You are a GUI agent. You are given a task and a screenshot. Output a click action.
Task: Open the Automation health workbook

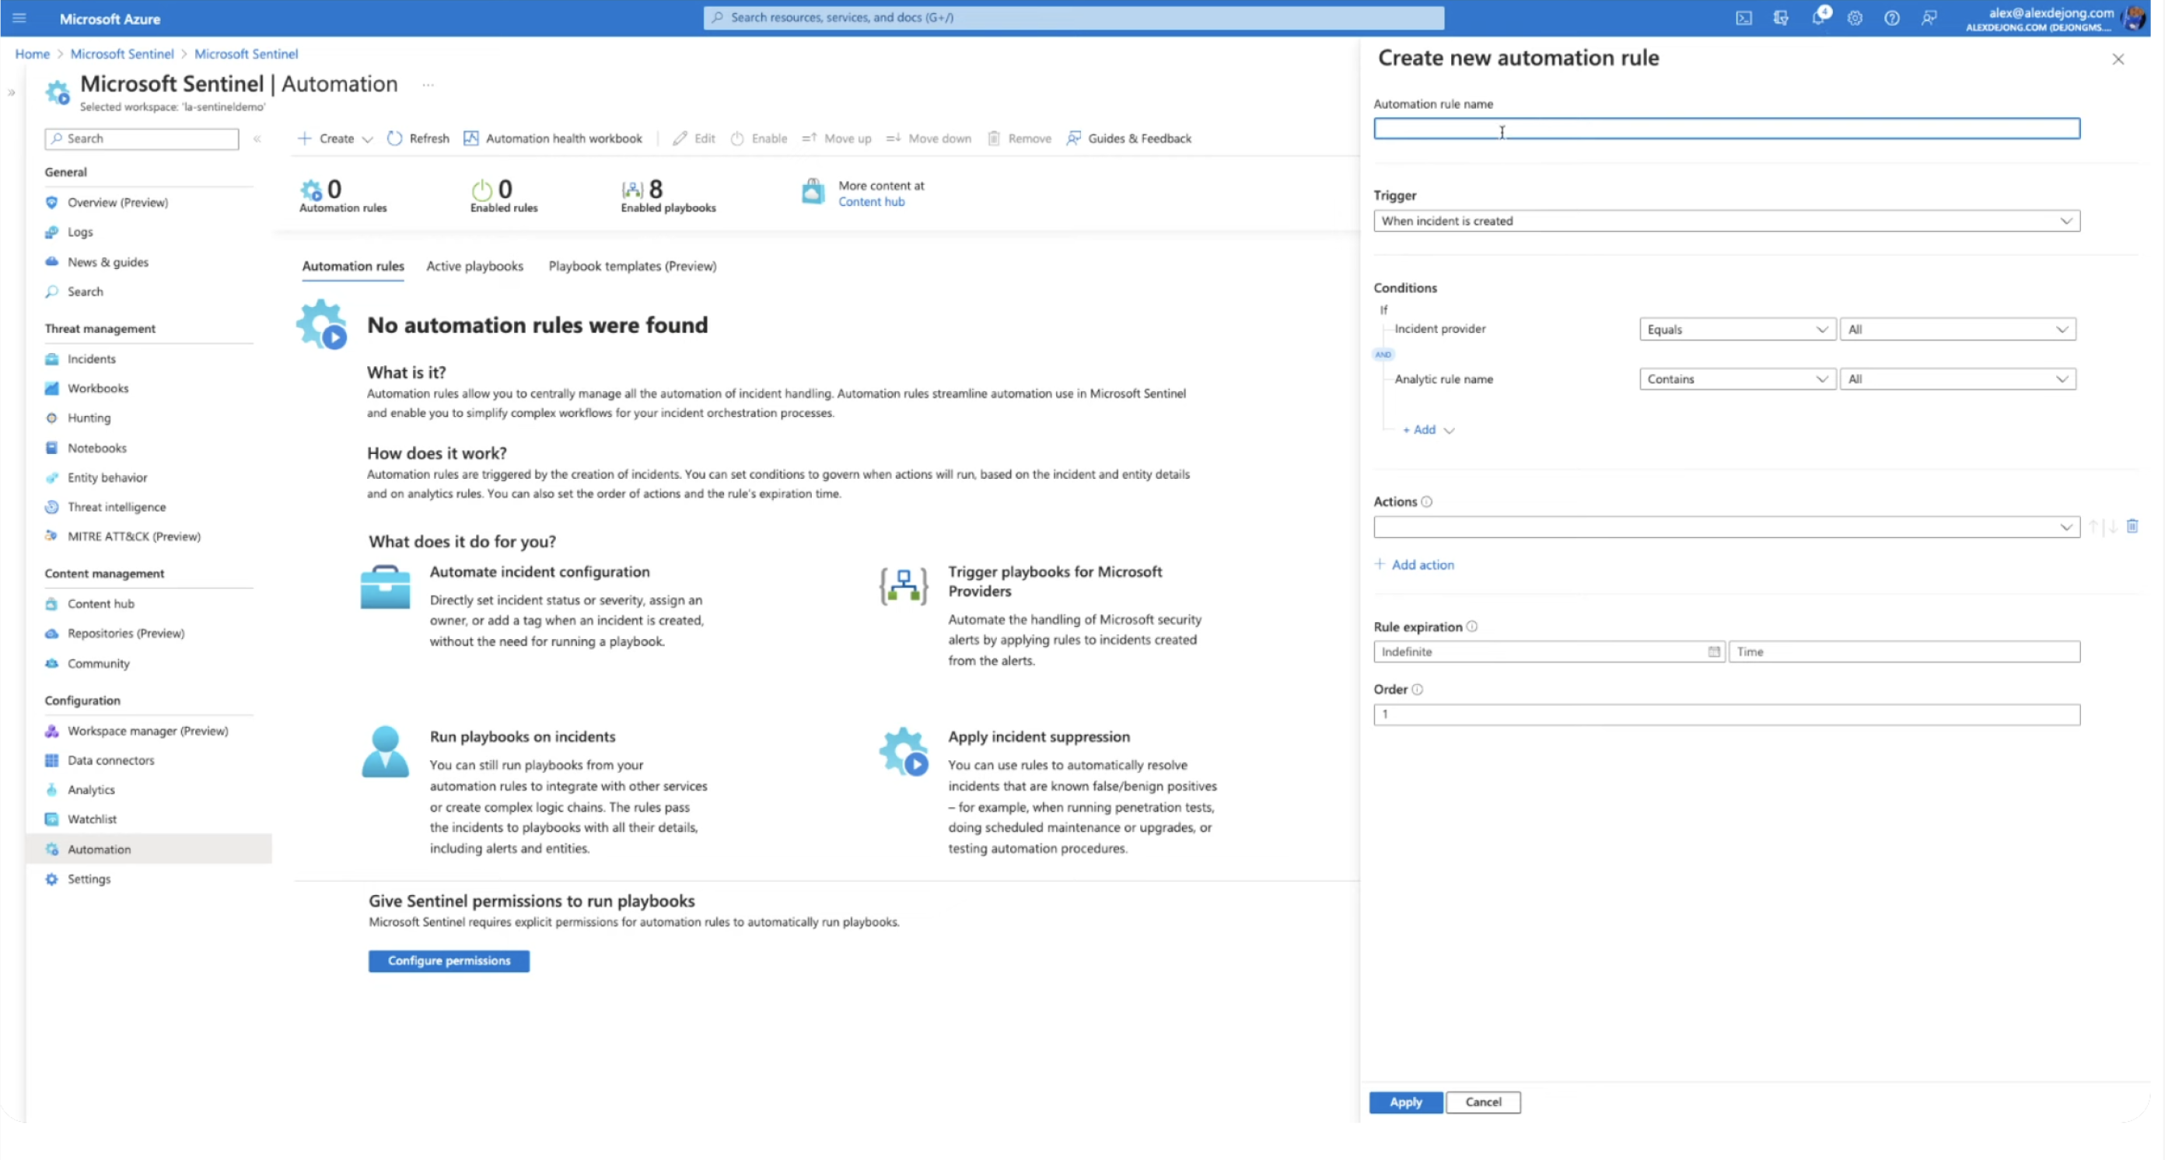[x=553, y=138]
